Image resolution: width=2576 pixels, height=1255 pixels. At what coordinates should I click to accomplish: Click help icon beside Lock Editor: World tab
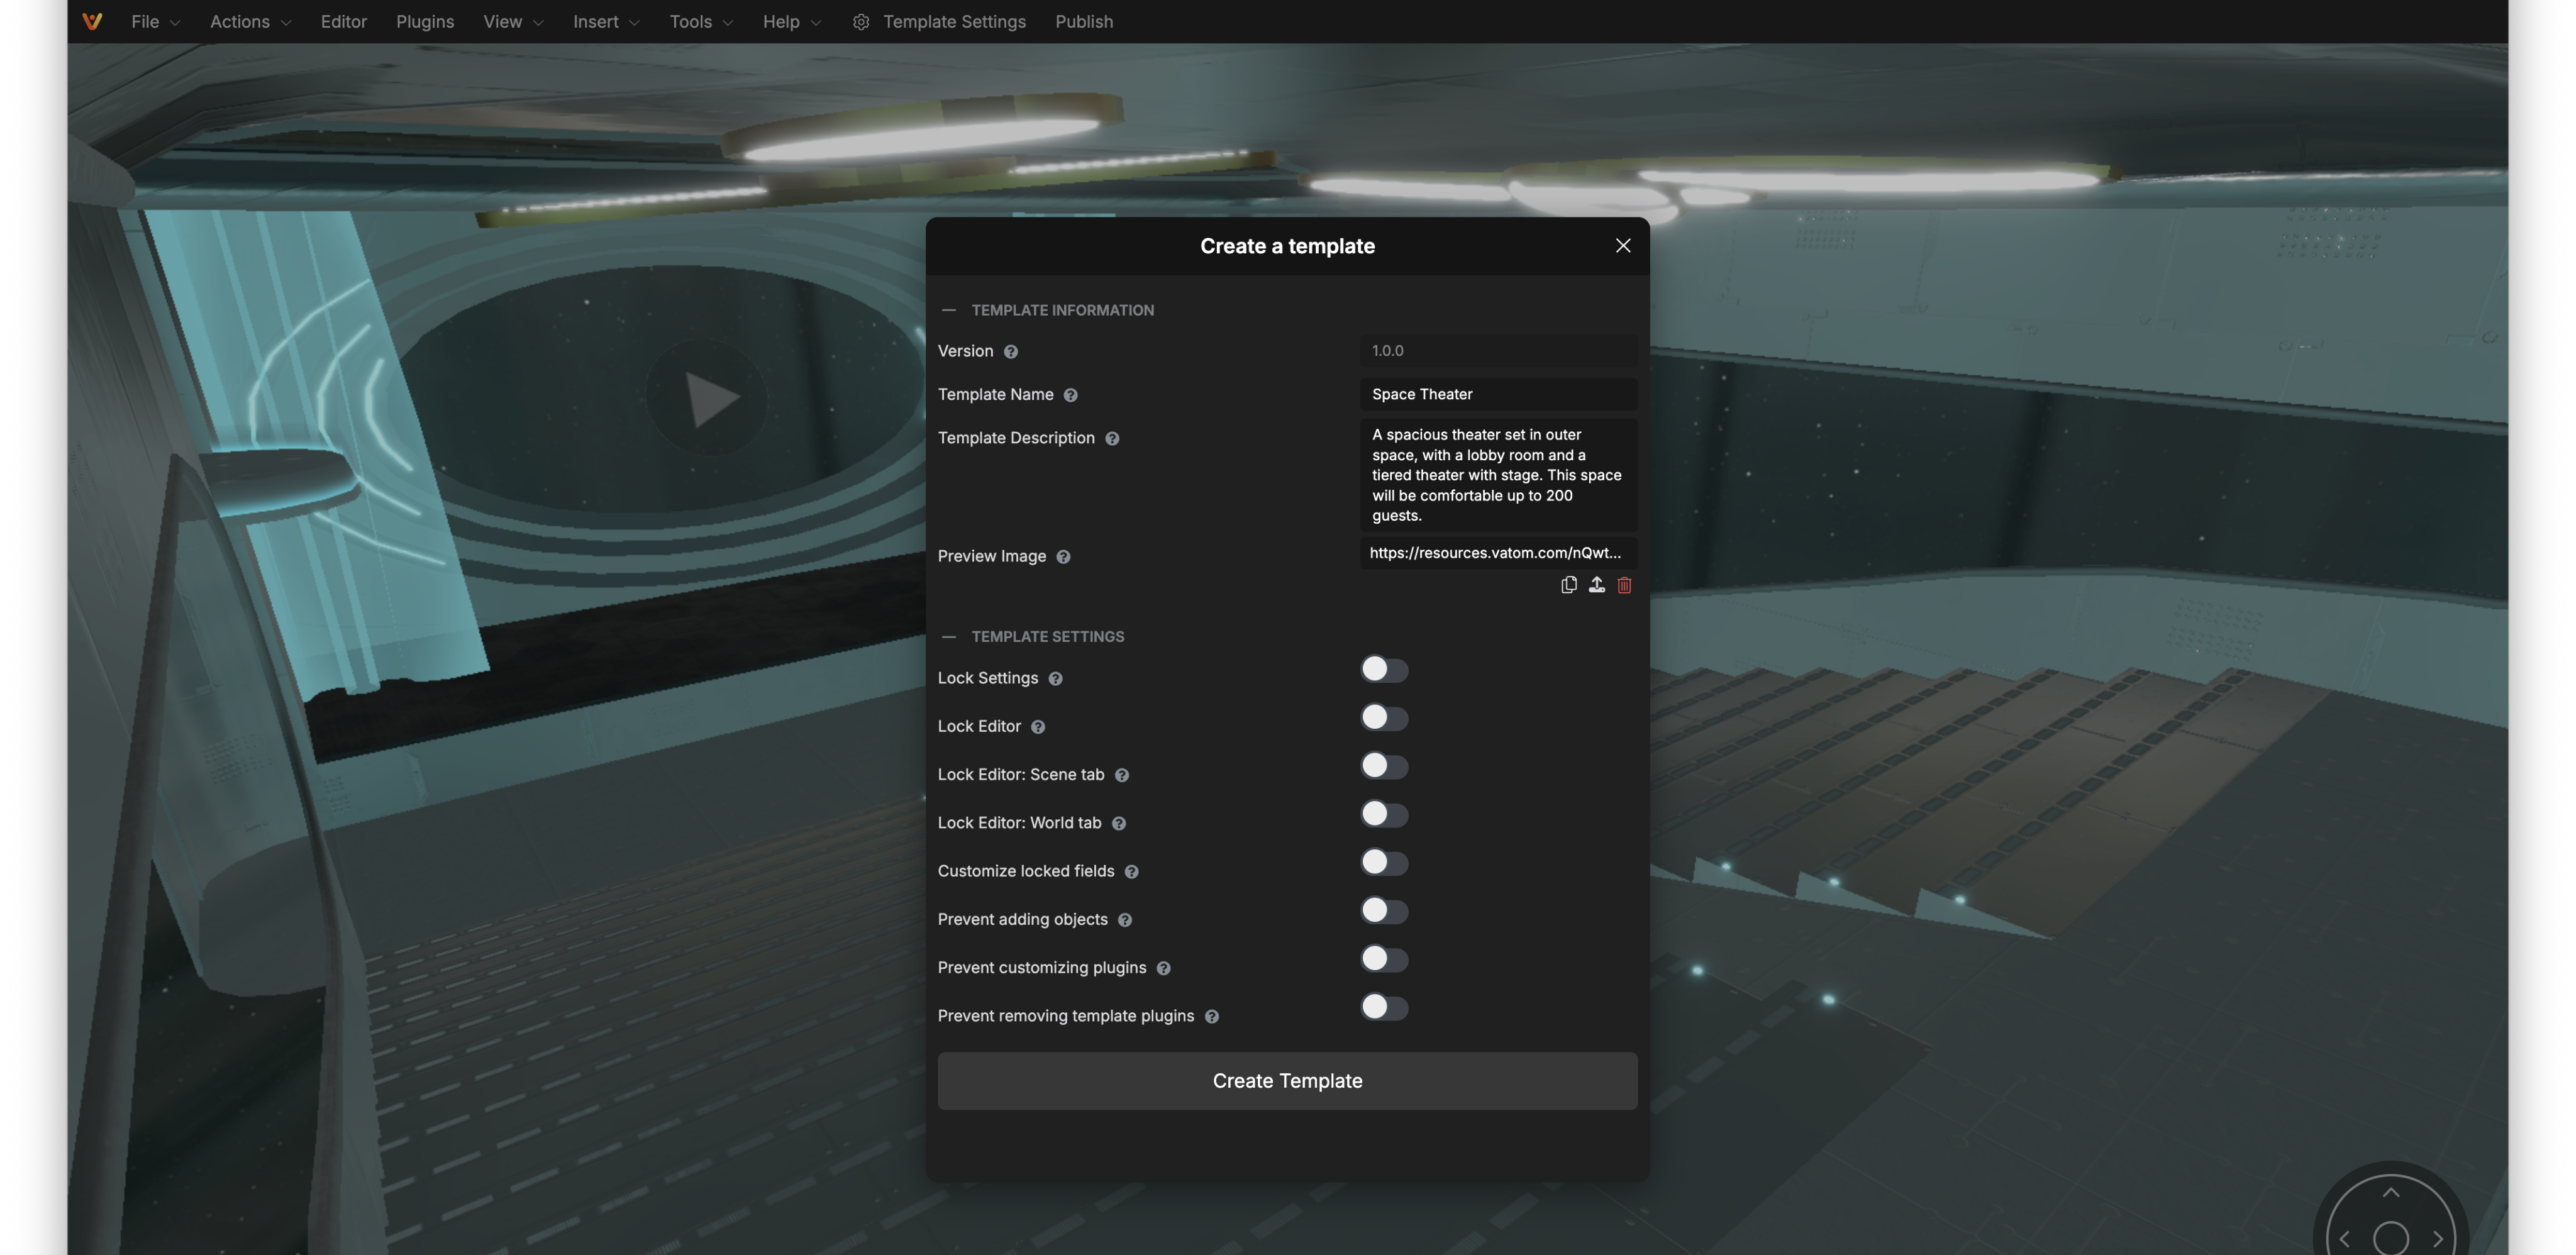click(1119, 824)
